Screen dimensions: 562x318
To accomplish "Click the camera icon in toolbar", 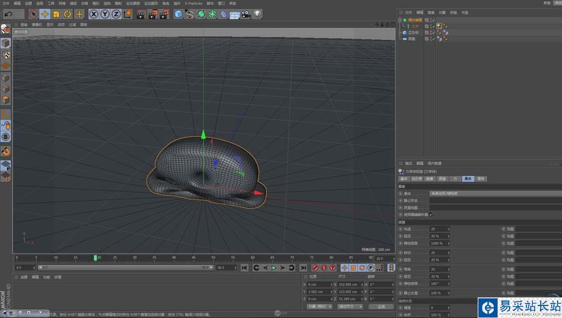I will [x=246, y=14].
